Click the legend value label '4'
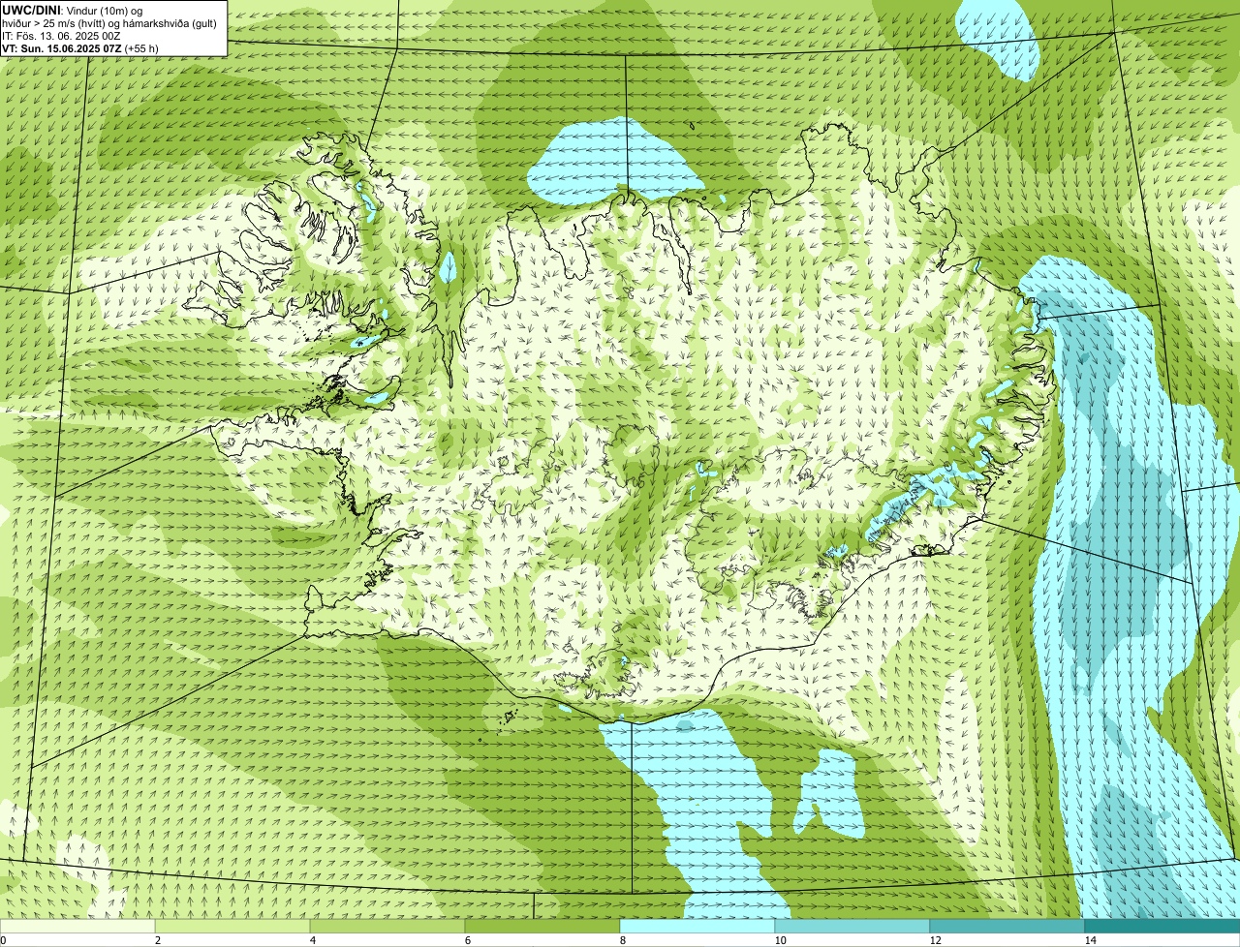 pos(312,940)
